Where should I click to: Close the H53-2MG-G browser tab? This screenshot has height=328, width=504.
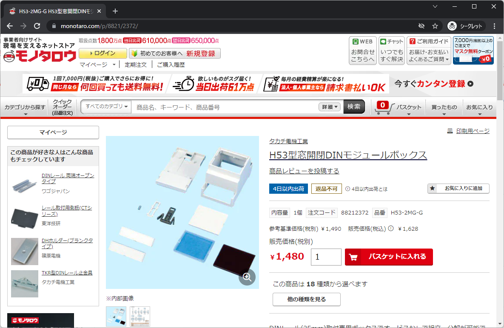pyautogui.click(x=99, y=11)
